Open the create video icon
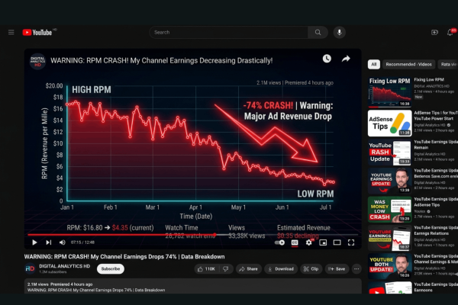The height and width of the screenshot is (305, 458). [434, 32]
